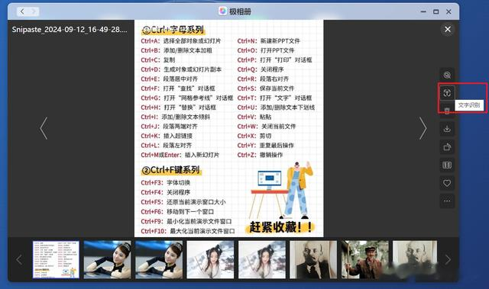The image size is (489, 289).
Task: Select the shortcut list screenshot thumbnail
Action: [56, 259]
